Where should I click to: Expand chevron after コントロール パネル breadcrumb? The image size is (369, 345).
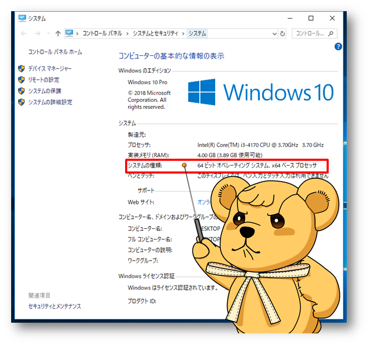pyautogui.click(x=128, y=33)
